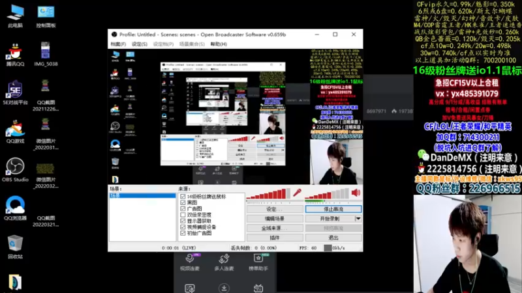Toggle the 初始广告图 source checkbox
522x293 pixels.
[183, 233]
